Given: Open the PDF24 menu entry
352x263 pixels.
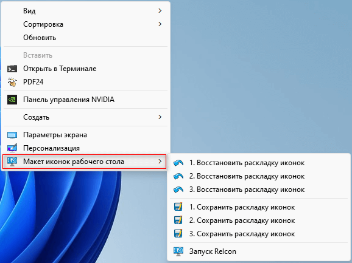Looking at the screenshot, I should (x=85, y=82).
